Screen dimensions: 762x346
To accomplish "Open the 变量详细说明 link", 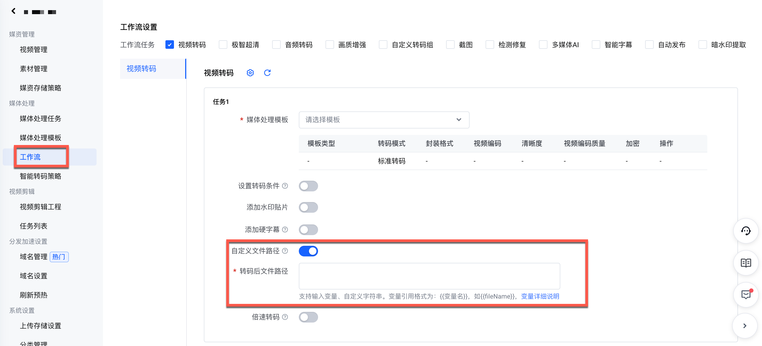I will (x=540, y=296).
